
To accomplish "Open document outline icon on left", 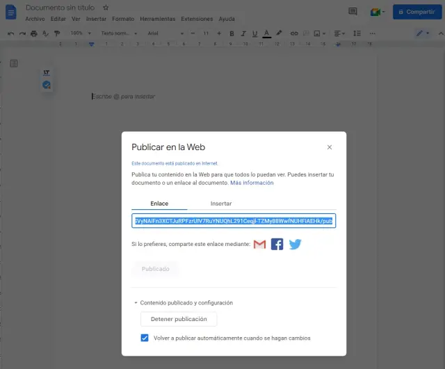I will [x=14, y=64].
